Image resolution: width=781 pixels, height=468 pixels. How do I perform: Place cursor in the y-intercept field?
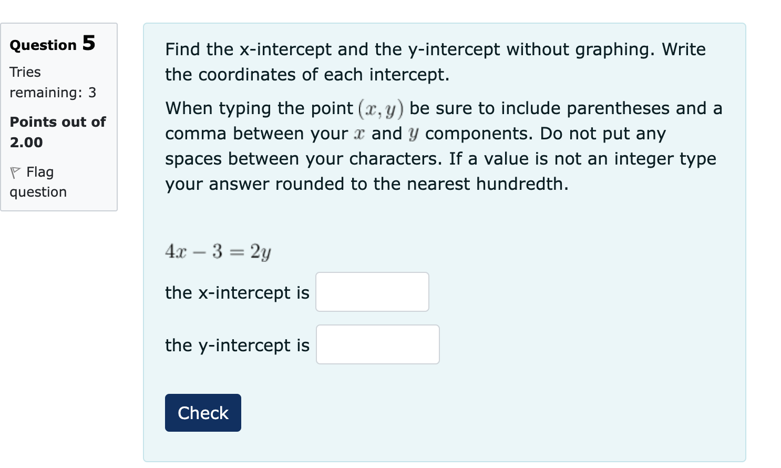tap(377, 344)
